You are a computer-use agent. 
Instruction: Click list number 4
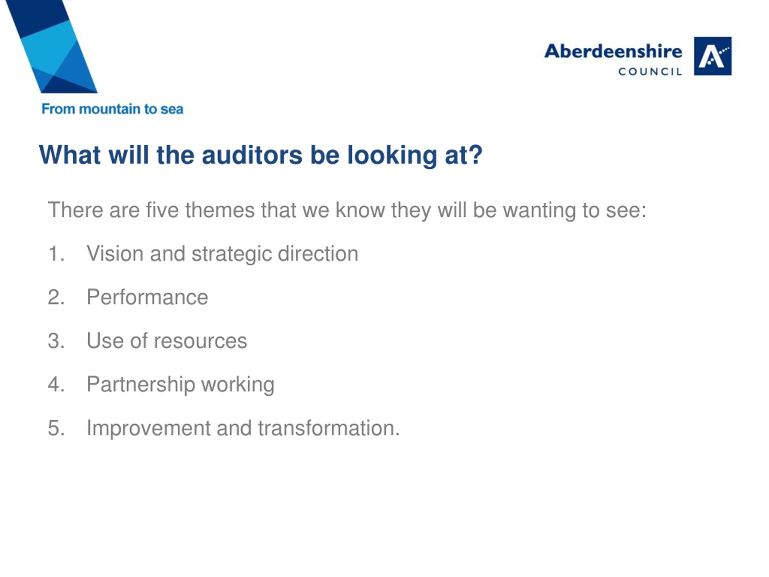pos(56,384)
